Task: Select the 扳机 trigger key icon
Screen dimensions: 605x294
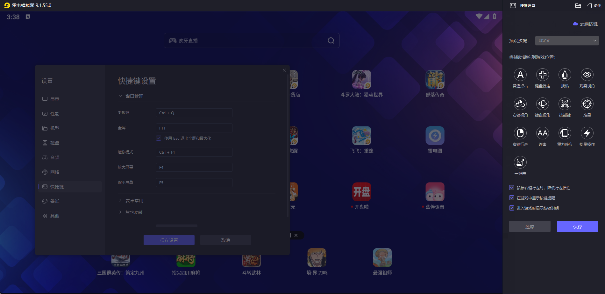Action: pos(565,75)
